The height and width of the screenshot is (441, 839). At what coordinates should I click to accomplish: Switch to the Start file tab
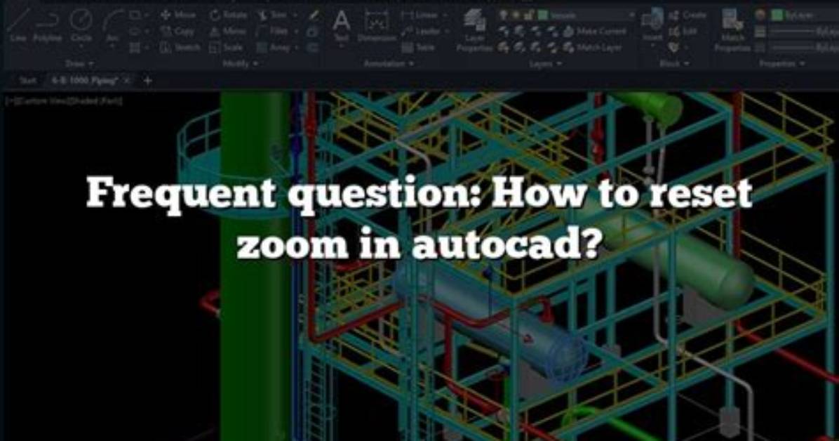coord(27,80)
